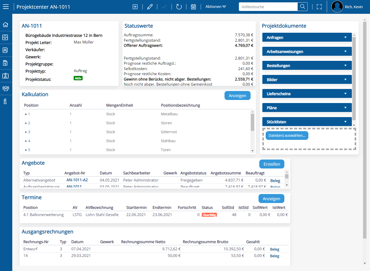Select the address book icon in the sidebar
Viewport: 370px width, 271px height.
[x=6, y=50]
